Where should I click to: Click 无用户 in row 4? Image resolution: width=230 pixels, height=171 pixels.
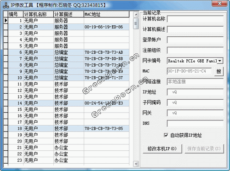pos(31,40)
